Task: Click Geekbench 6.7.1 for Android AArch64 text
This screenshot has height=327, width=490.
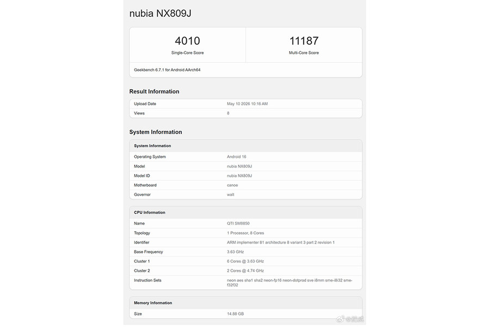Action: pos(167,70)
